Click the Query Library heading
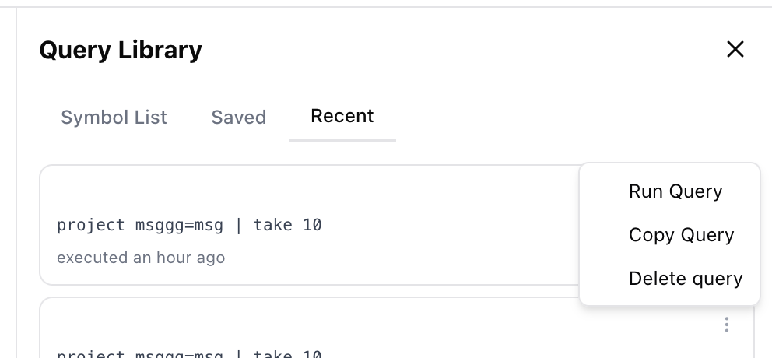 click(x=121, y=50)
